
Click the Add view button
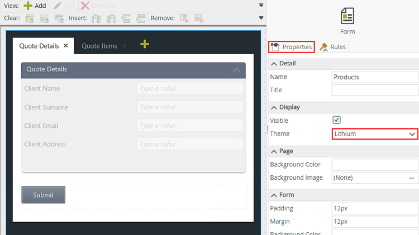pos(35,6)
